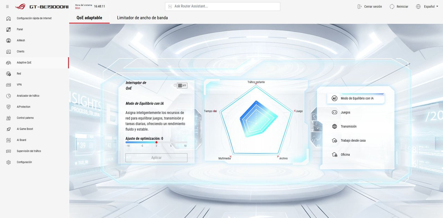
Task: Switch to Limitador de ancho de banda tab
Action: 142,18
